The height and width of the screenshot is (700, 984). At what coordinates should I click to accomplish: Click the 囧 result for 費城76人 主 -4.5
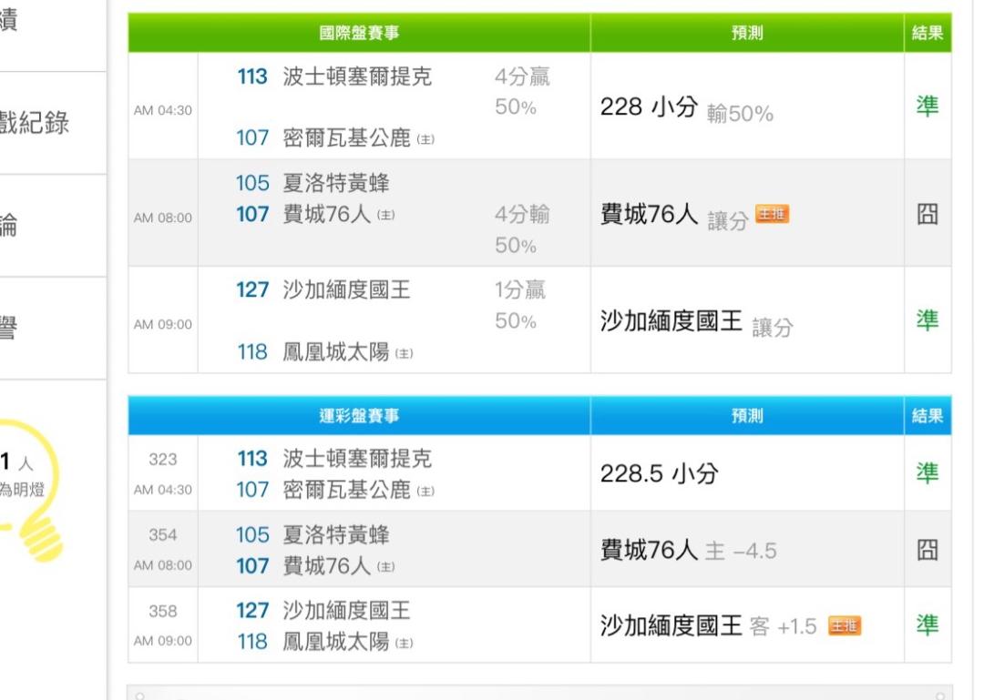tap(928, 550)
